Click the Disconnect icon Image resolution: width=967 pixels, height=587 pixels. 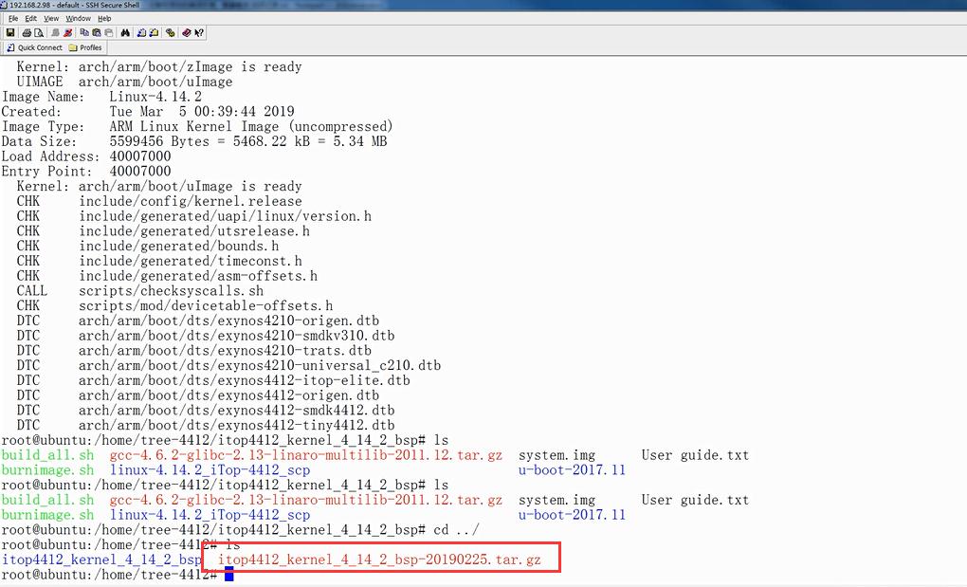pos(68,32)
